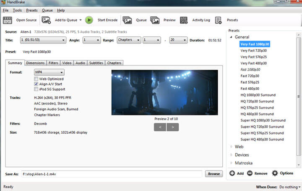The height and width of the screenshot is (191, 302).
Task: Open the Queue stacked images icon
Action: coord(128,20)
